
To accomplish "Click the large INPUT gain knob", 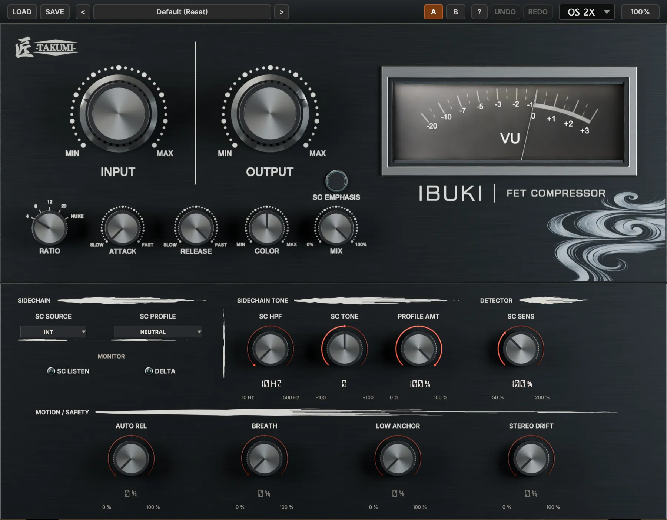I will point(119,113).
